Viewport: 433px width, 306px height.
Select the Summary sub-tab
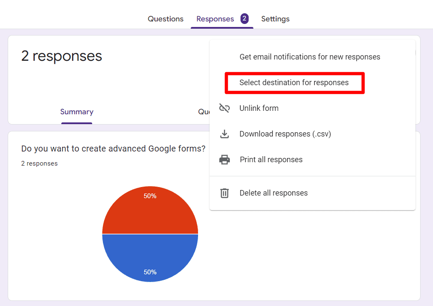(x=77, y=112)
